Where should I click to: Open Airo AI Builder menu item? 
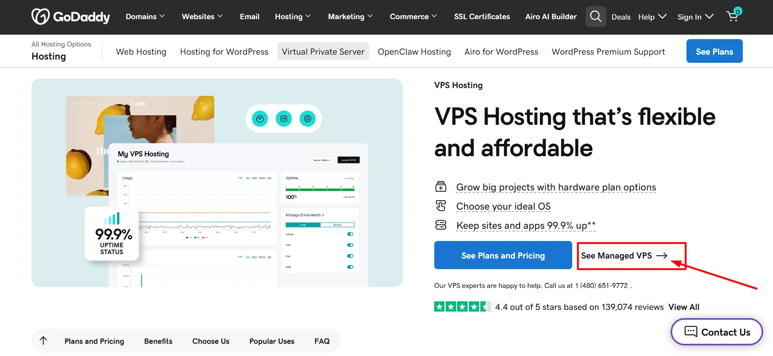(x=551, y=17)
